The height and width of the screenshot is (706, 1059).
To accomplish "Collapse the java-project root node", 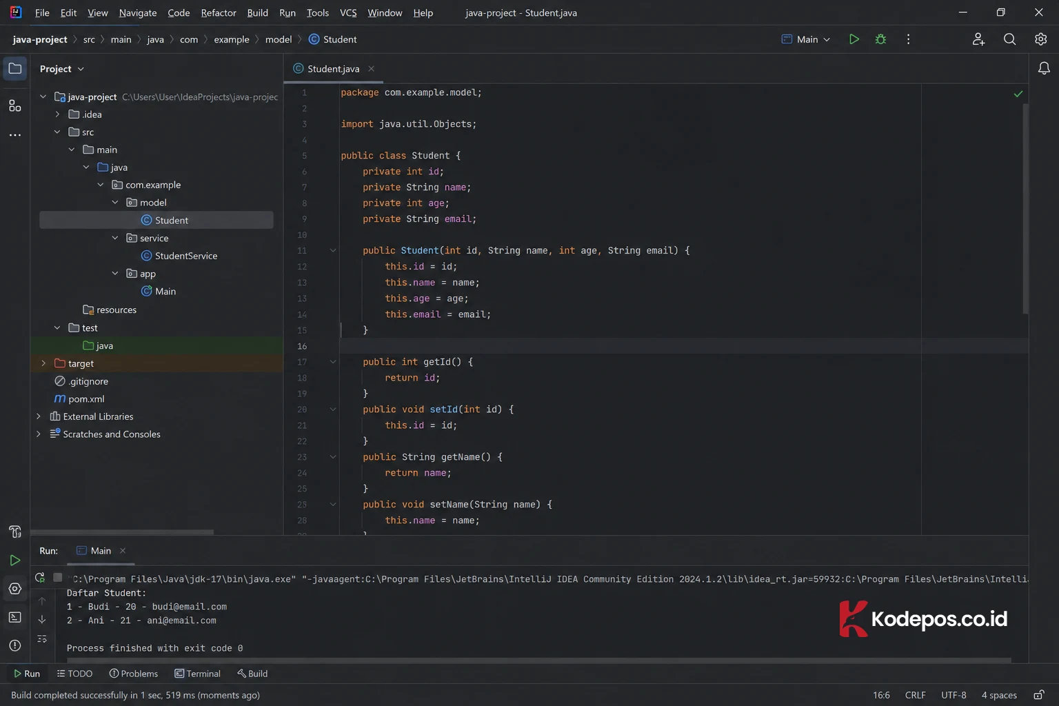I will (x=43, y=97).
